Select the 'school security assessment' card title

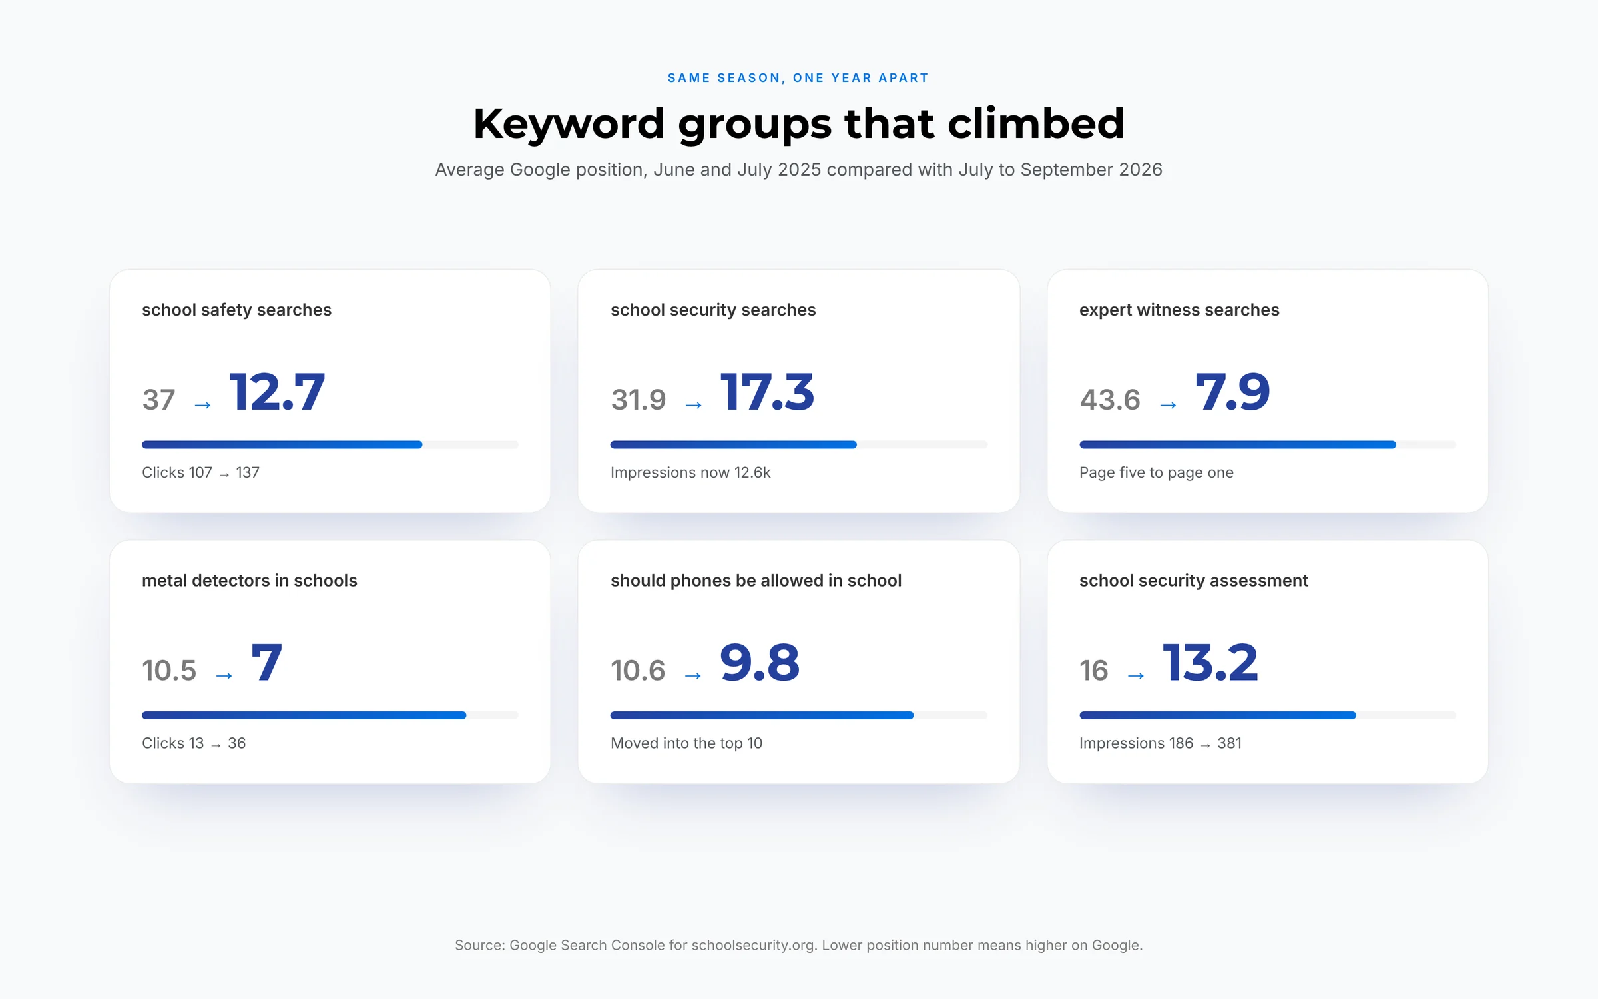(x=1194, y=581)
